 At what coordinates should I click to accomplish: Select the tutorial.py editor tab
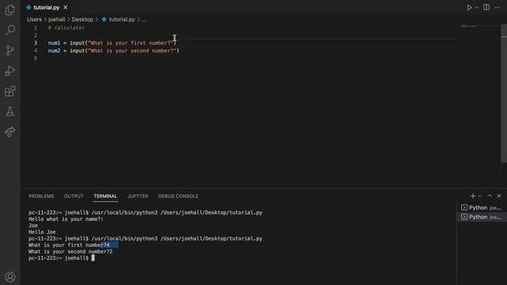47,7
